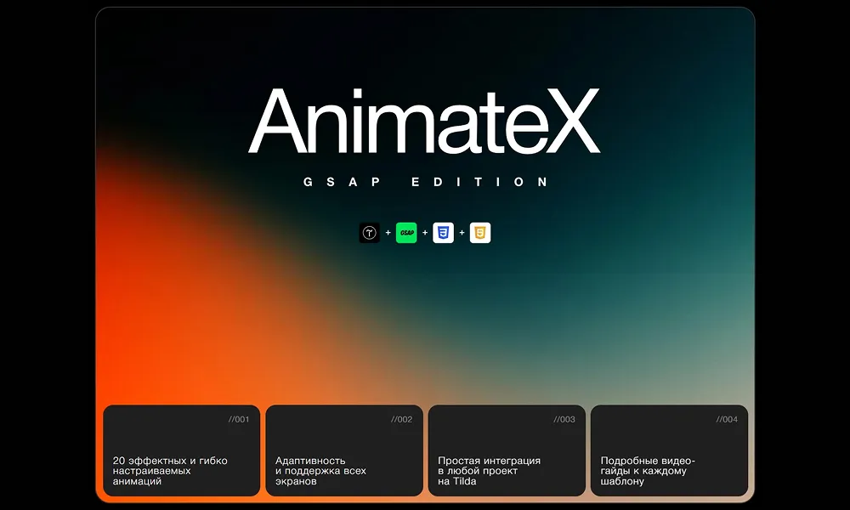
Task: Select the //001 card number label
Action: pos(239,419)
